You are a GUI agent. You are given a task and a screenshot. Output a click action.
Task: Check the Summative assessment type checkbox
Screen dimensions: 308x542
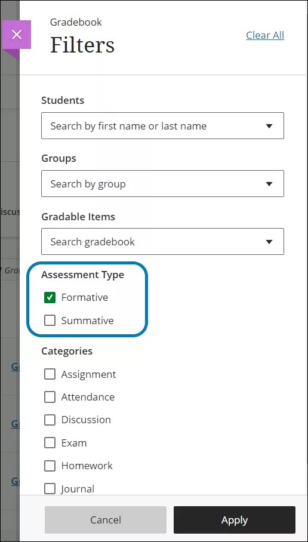(x=50, y=321)
